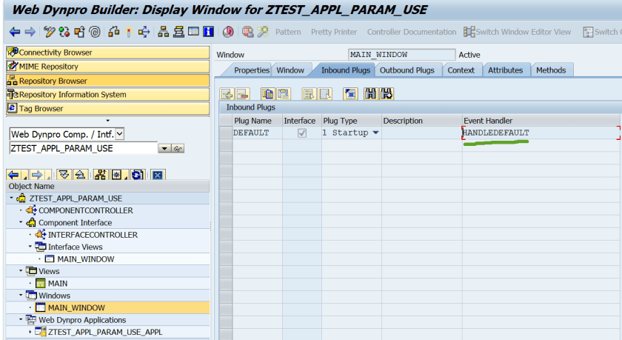The height and width of the screenshot is (340, 622).
Task: Click the spiral Check icon
Action: (x=95, y=32)
